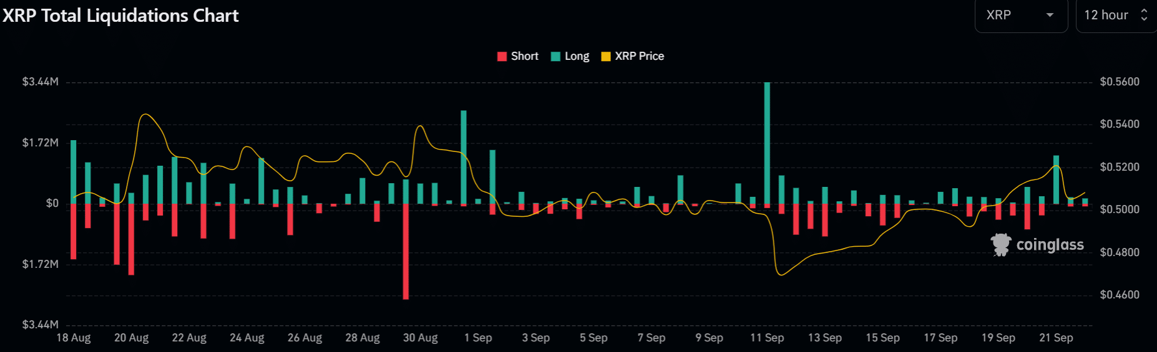This screenshot has height=352, width=1157.
Task: Click the 12 hour stepper arrows
Action: [1144, 15]
